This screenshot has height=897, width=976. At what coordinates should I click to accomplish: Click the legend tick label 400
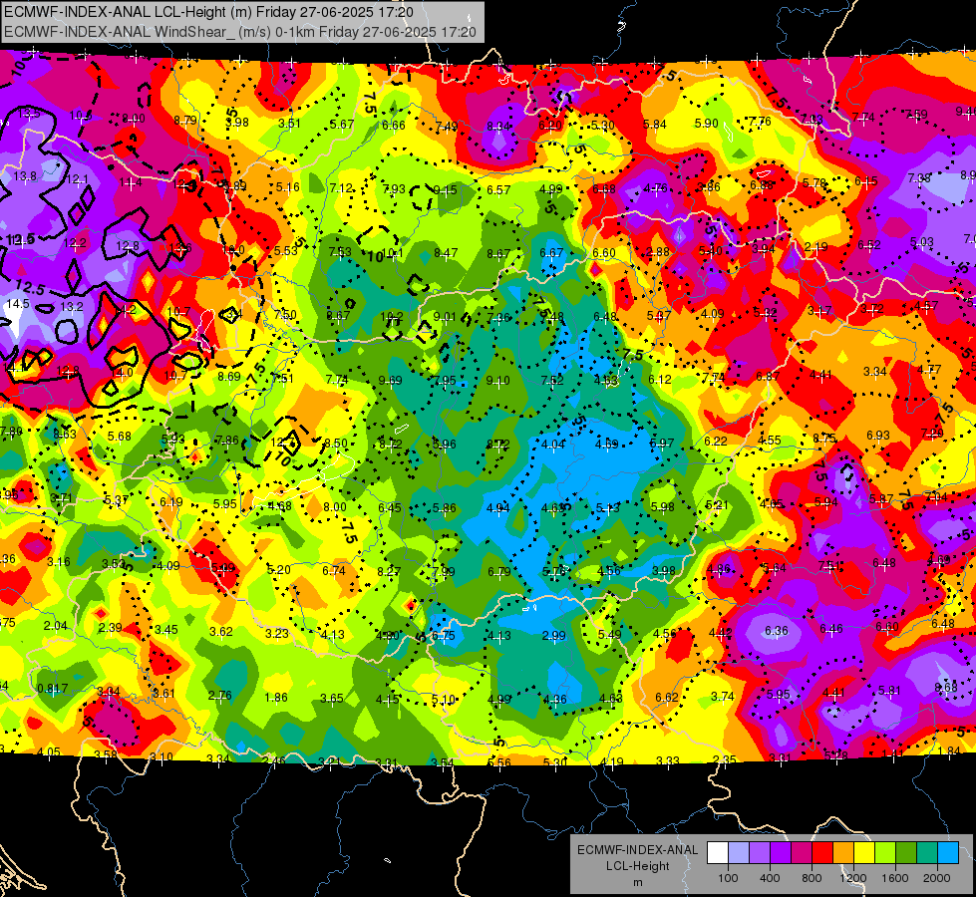[x=770, y=878]
